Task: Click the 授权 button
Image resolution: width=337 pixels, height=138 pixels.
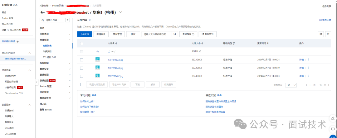Action: coord(133,34)
